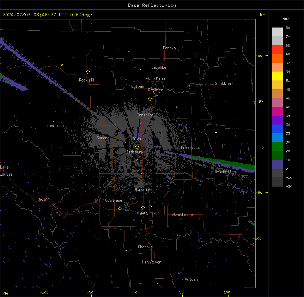Click the yellow diamond marker south of RedDeer
304x297 pixels.
150,99
